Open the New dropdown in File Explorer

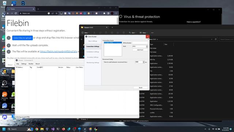(x=86, y=33)
